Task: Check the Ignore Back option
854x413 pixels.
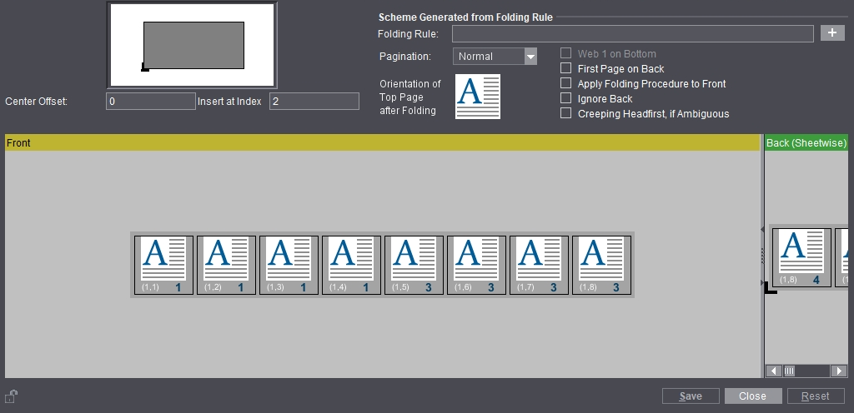Action: point(566,99)
